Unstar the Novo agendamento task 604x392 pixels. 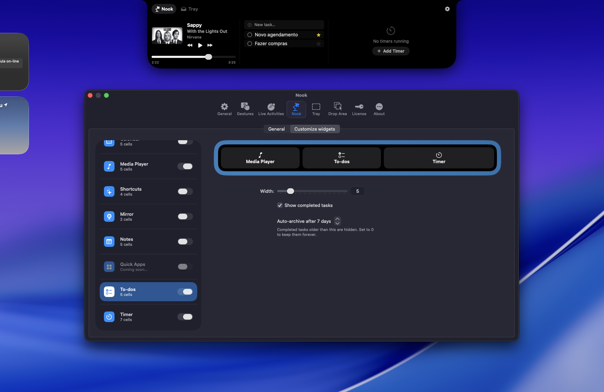pos(318,35)
